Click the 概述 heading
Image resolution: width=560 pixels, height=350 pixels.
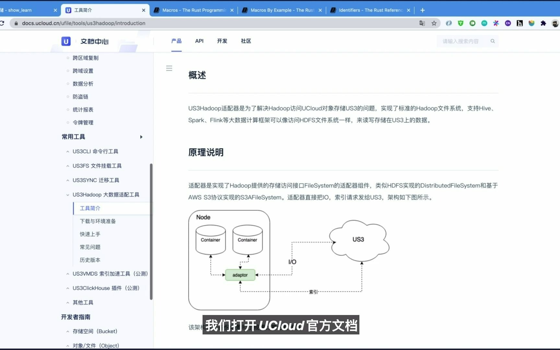197,75
